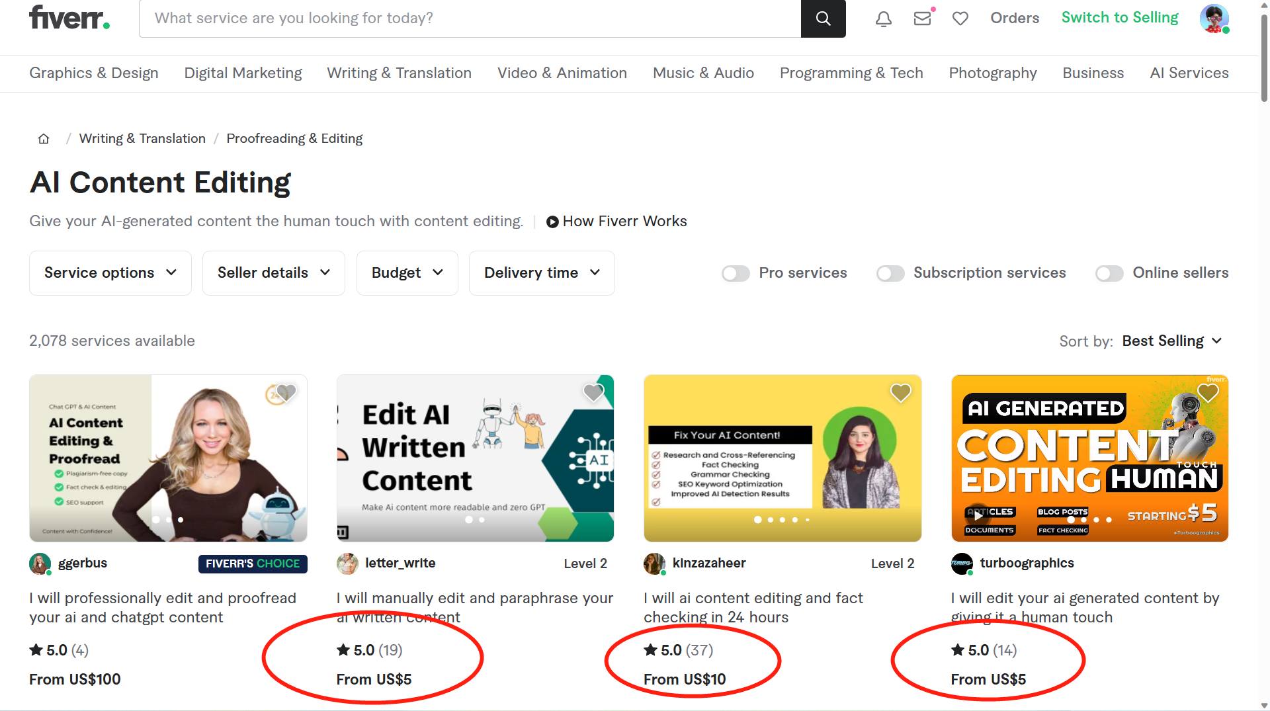1270x711 pixels.
Task: Open Video & Animation category
Action: [x=562, y=73]
